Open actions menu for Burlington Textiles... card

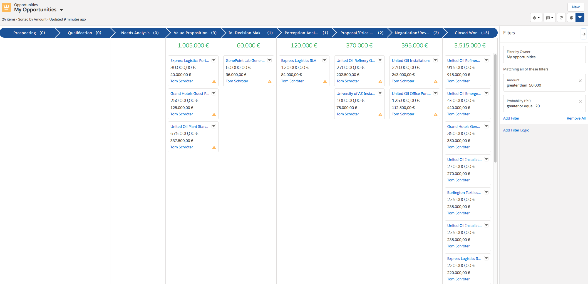(x=486, y=192)
